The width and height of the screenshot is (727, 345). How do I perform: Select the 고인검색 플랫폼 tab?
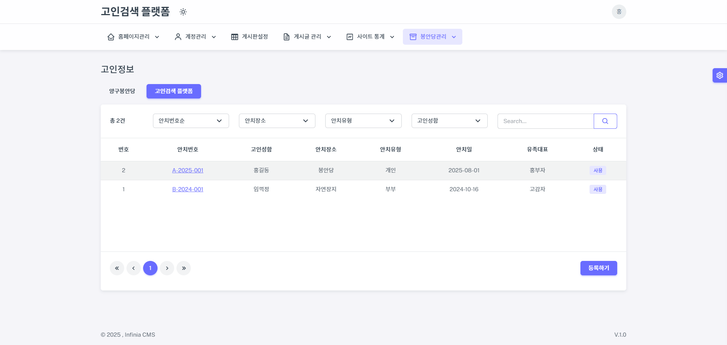click(174, 91)
